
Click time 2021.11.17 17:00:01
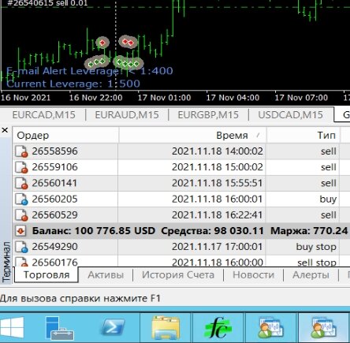[218, 247]
